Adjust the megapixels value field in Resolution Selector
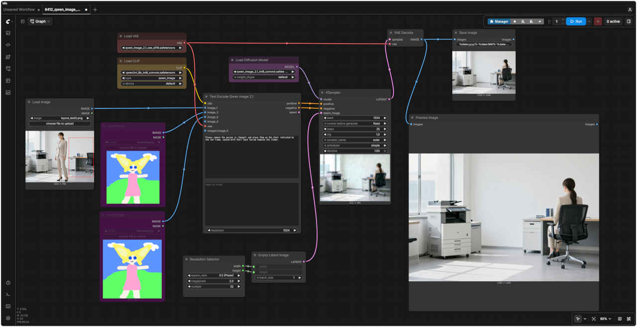This screenshot has height=327, width=637. 214,281
